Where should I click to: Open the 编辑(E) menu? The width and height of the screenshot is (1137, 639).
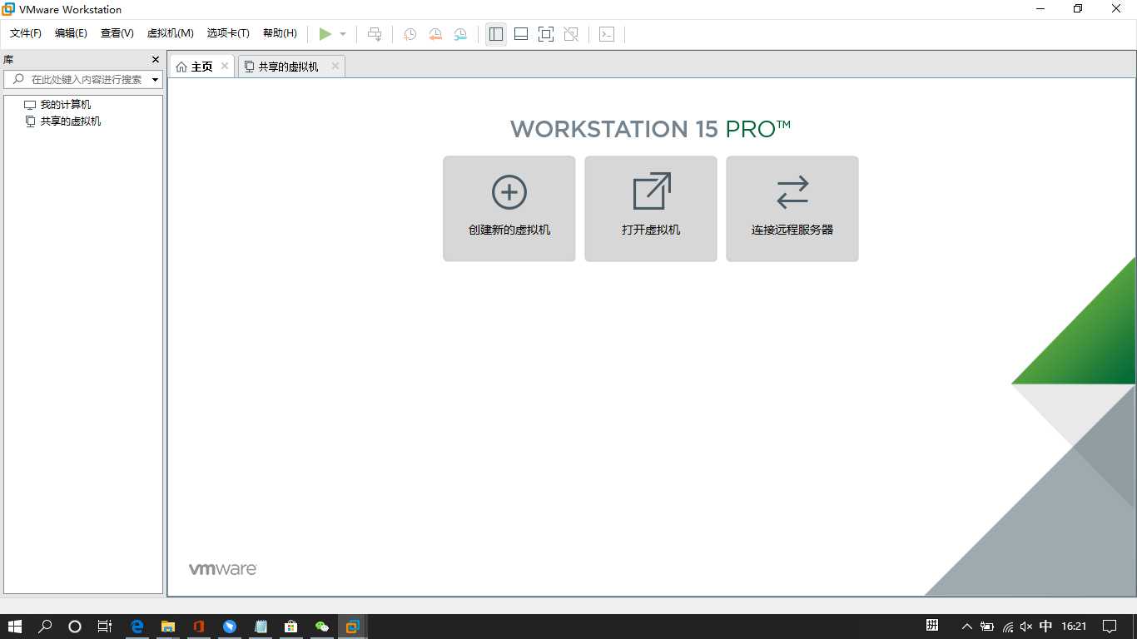(71, 33)
